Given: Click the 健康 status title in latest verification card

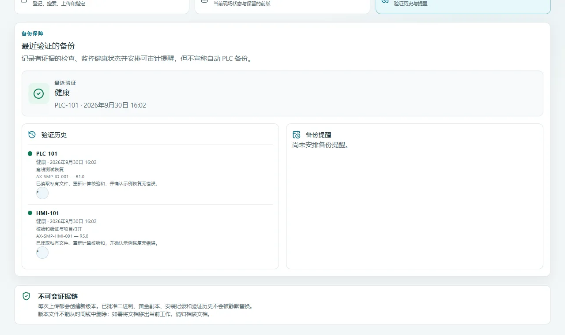Looking at the screenshot, I should click(x=62, y=93).
